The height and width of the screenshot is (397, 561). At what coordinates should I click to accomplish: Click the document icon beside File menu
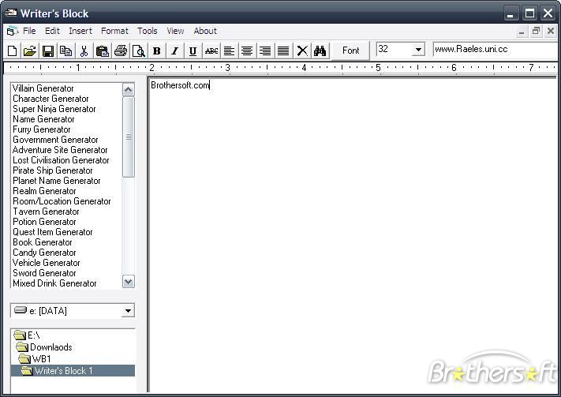click(x=12, y=31)
